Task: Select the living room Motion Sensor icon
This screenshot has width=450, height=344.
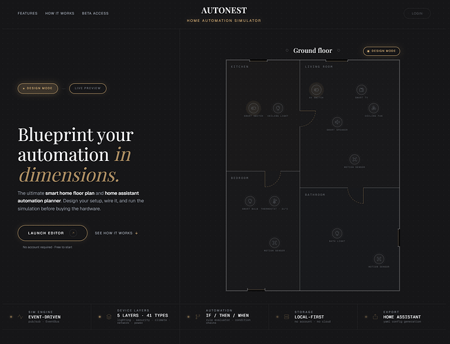Action: point(355,159)
